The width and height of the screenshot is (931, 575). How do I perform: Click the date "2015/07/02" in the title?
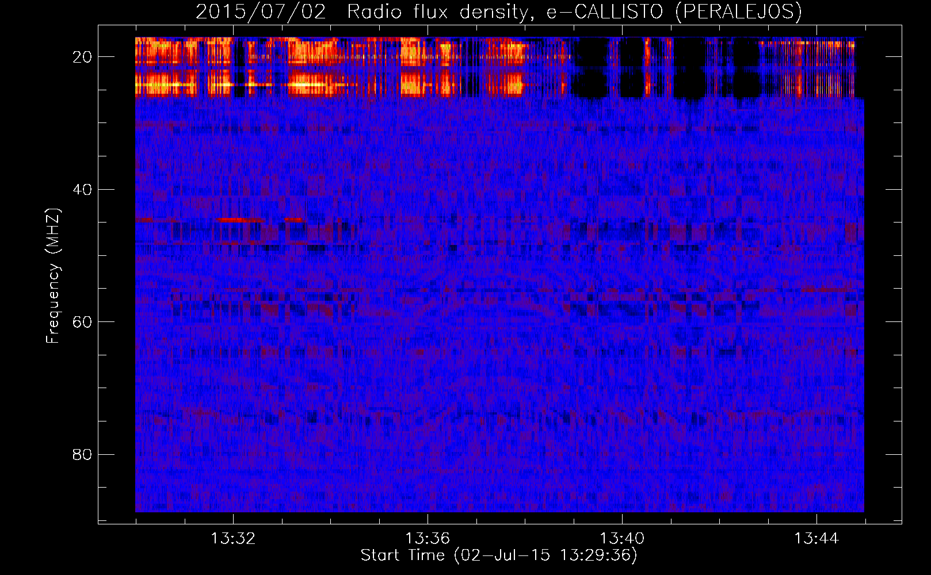point(261,12)
